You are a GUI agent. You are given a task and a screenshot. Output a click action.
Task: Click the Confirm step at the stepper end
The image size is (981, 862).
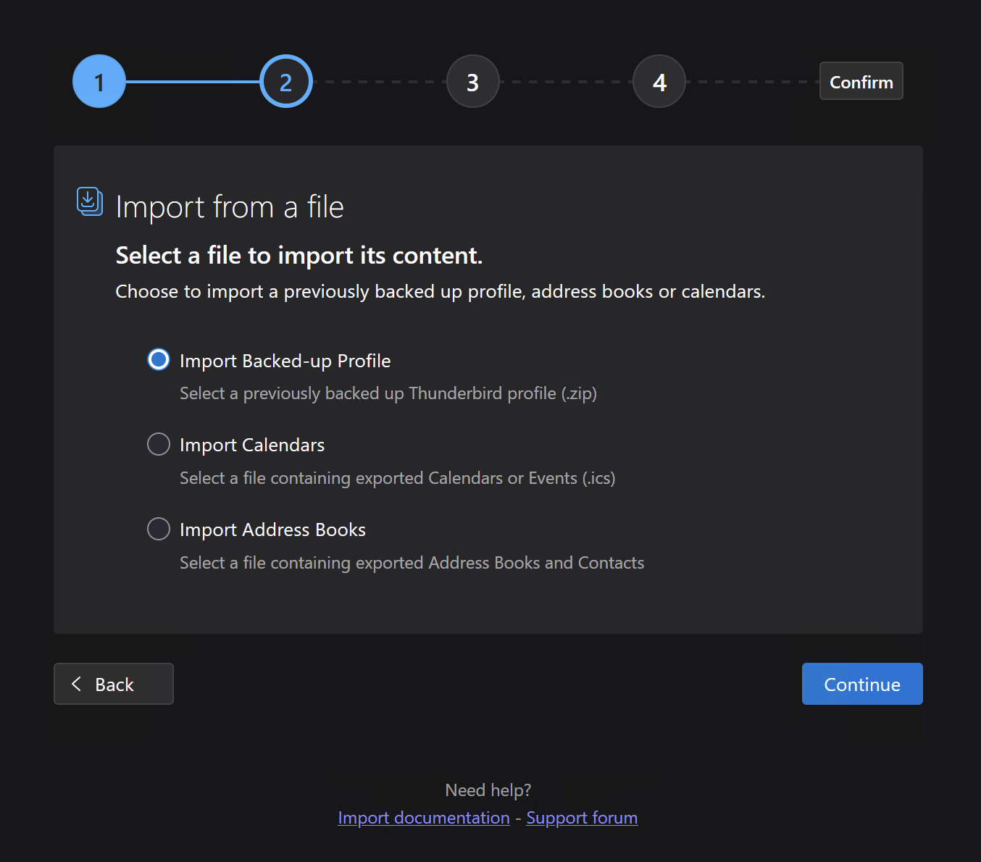[861, 81]
